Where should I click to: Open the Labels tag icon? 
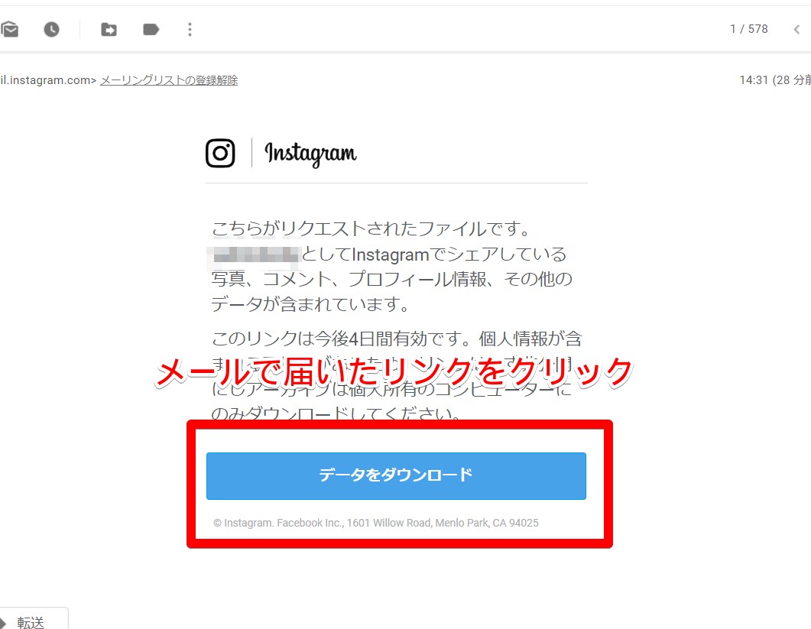click(x=151, y=30)
